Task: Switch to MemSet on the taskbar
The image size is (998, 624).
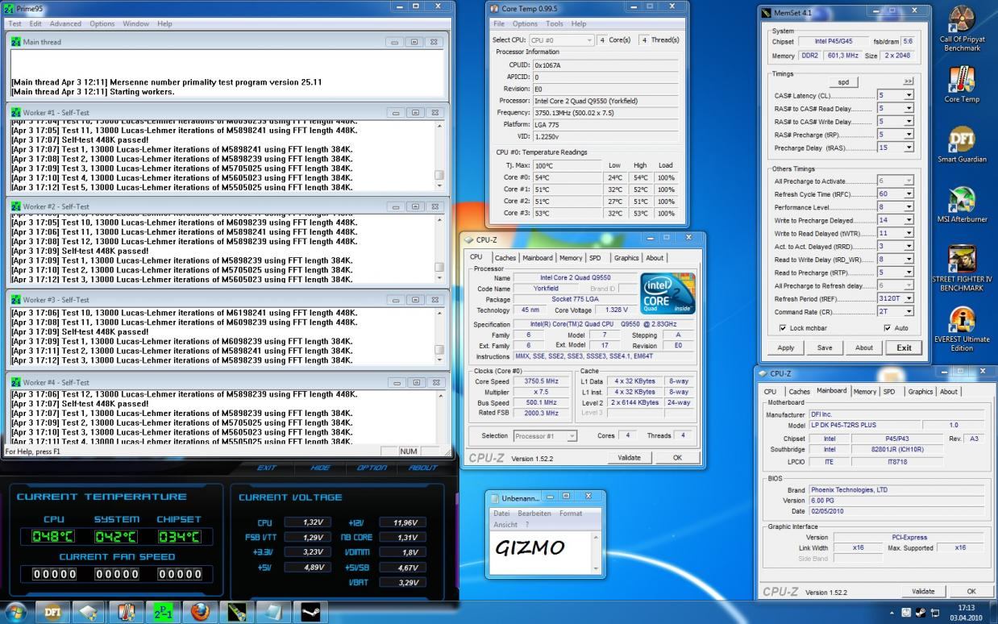Action: (237, 612)
